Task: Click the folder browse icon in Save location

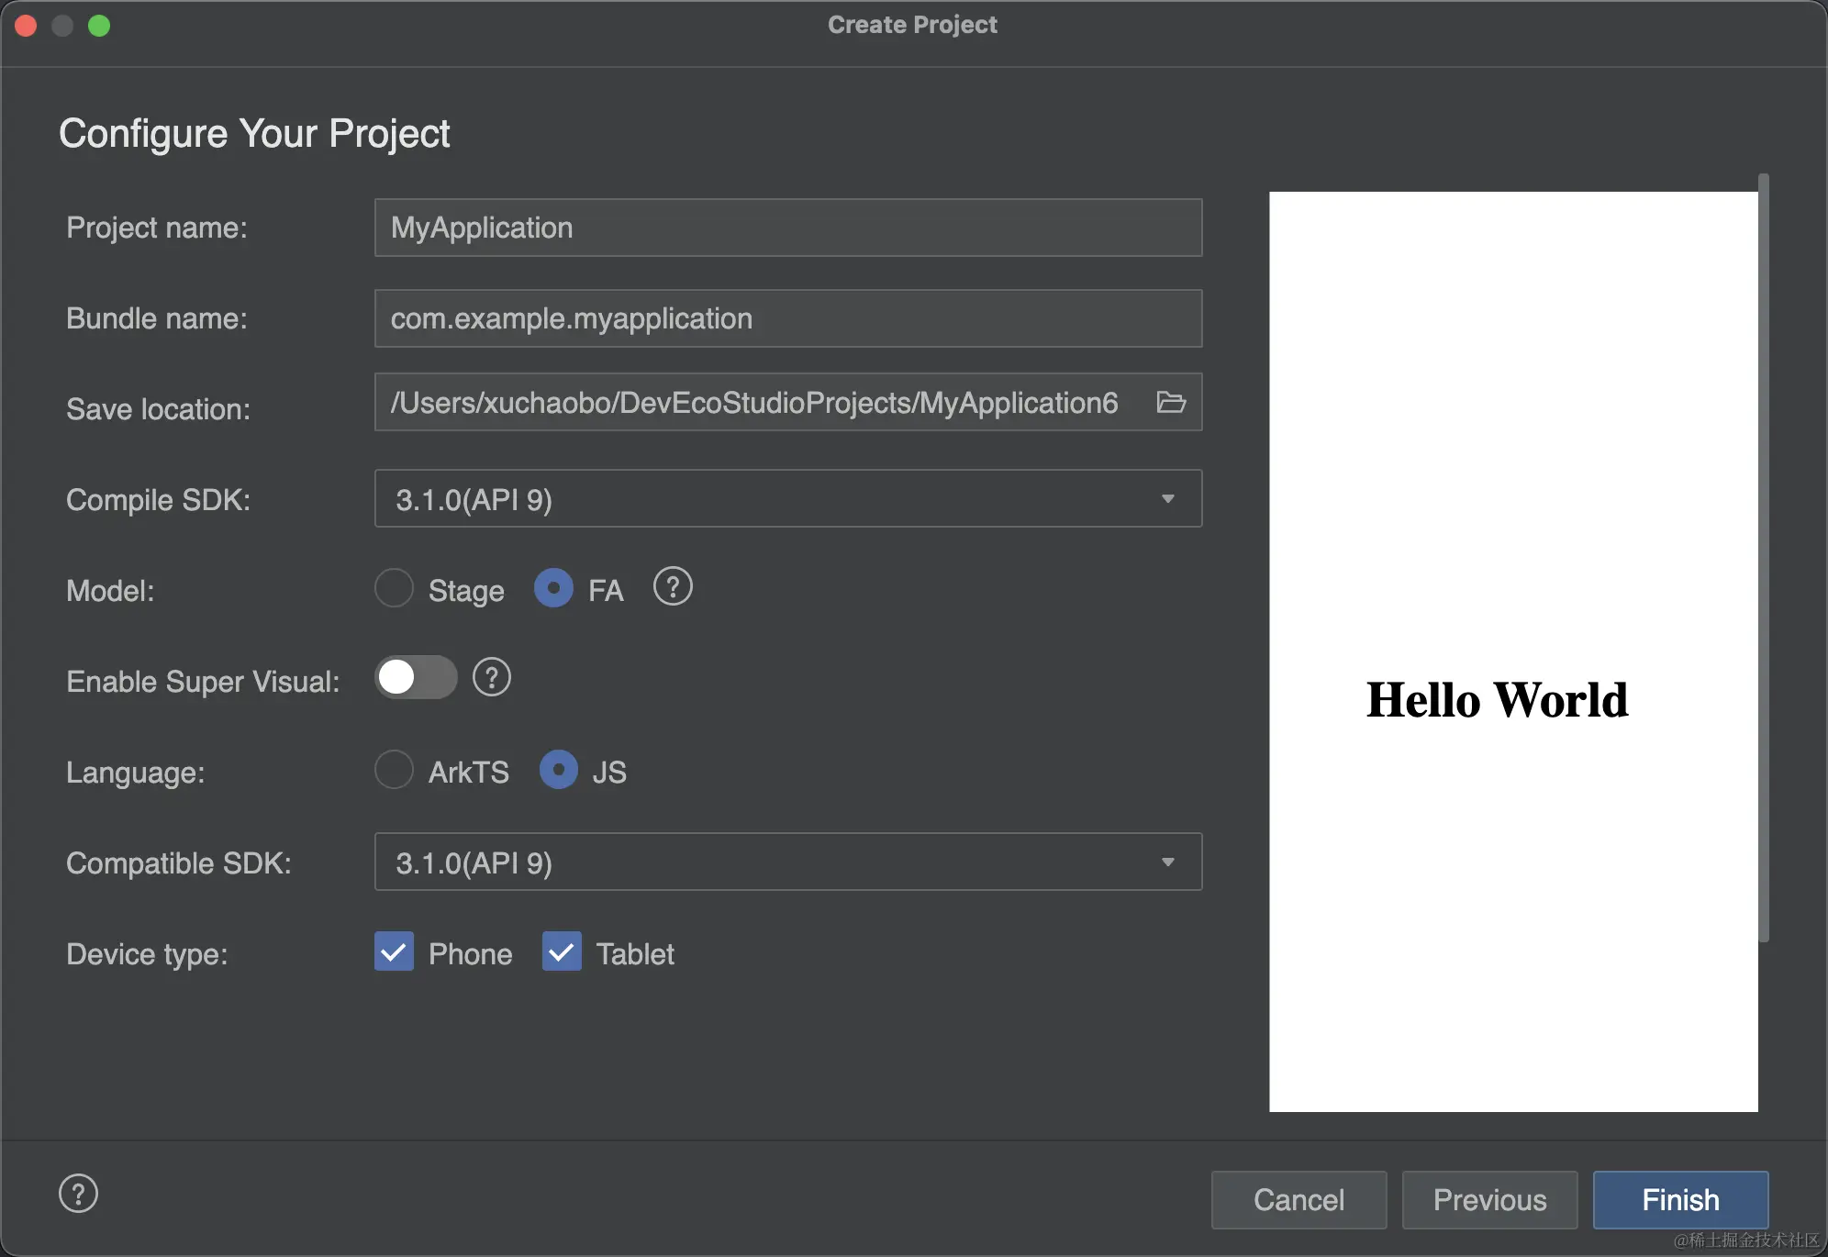Action: coord(1171,402)
